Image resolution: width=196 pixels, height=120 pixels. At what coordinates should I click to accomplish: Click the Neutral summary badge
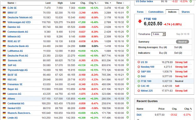coord(183,42)
